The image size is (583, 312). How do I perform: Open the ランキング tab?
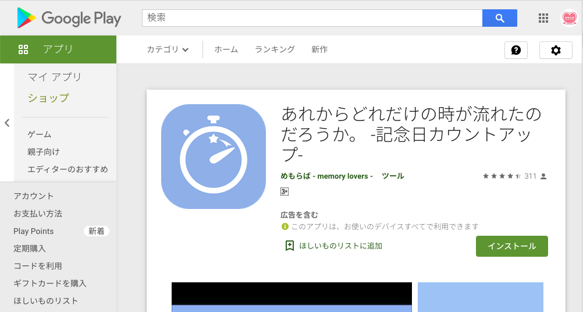275,49
